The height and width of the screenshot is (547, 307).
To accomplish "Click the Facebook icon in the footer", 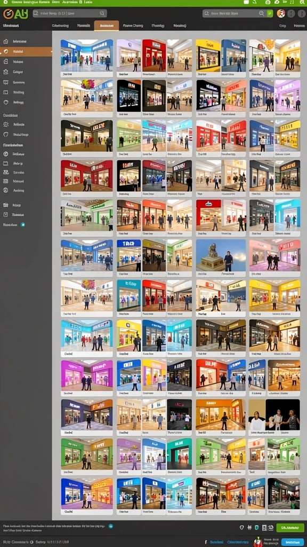I will 206,542.
